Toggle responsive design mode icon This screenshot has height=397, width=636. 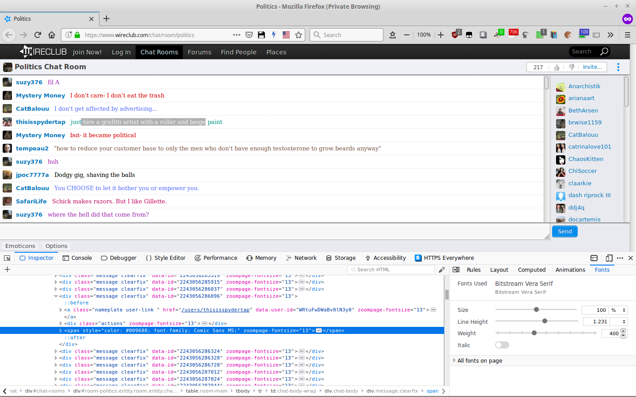609,258
